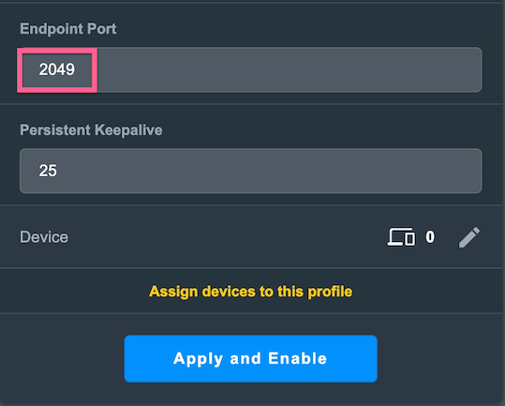Focus the Persistent Keepalive input field

[250, 171]
